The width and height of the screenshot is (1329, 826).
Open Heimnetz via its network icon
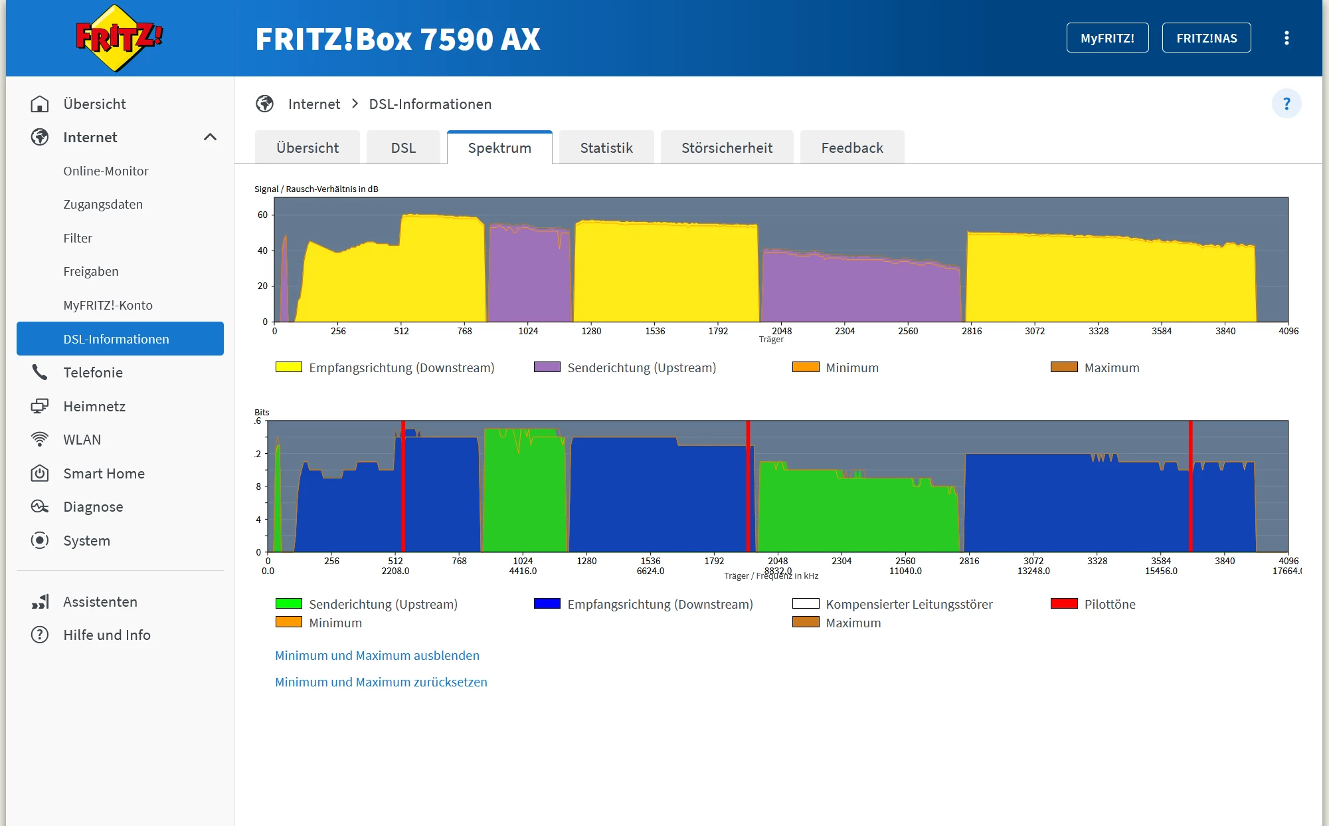40,406
